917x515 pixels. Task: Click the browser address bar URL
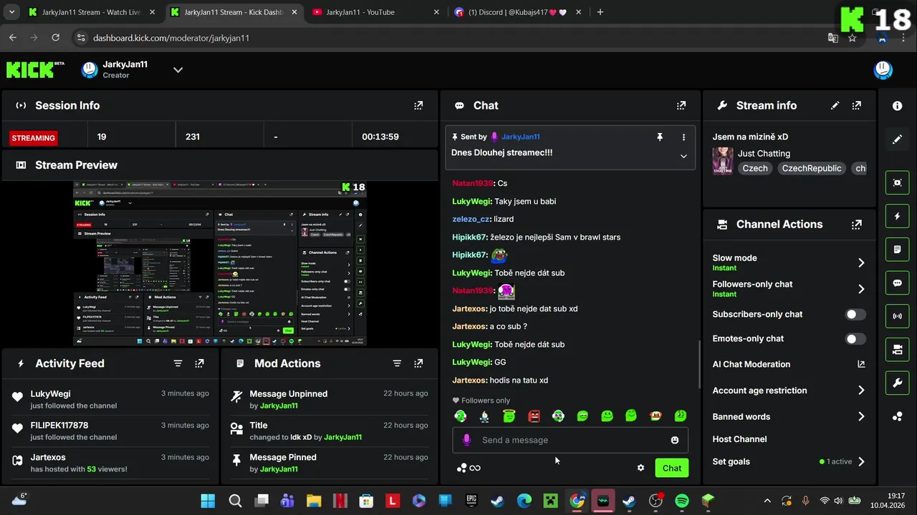(x=171, y=38)
